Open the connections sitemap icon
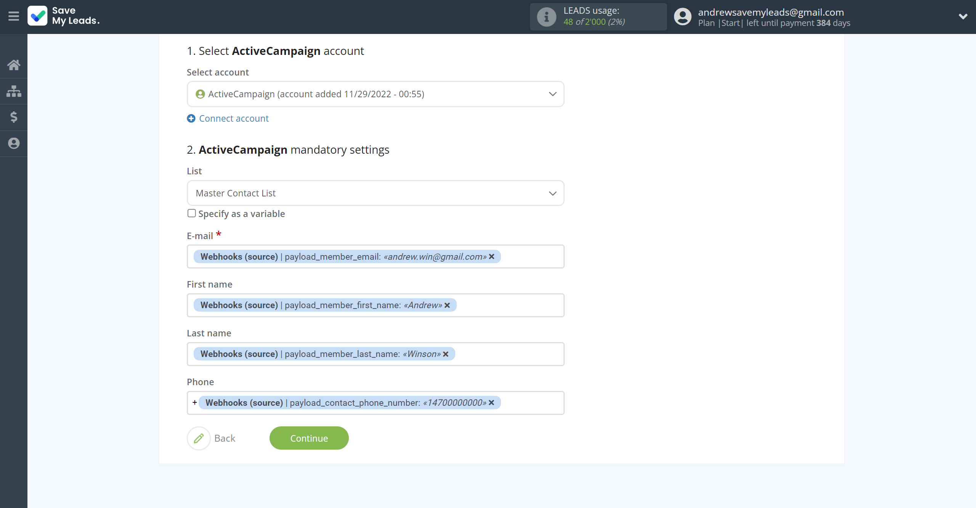 [14, 91]
